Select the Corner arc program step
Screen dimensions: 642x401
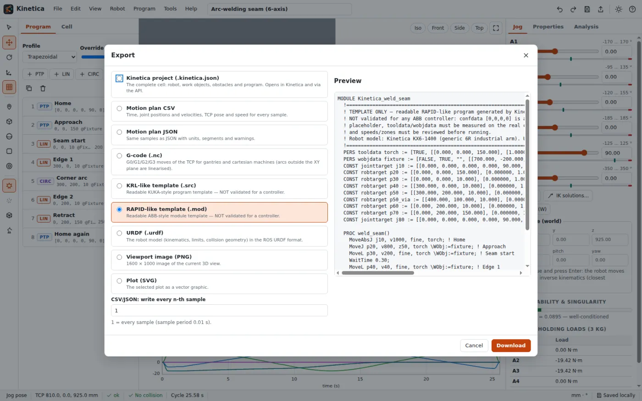64,181
